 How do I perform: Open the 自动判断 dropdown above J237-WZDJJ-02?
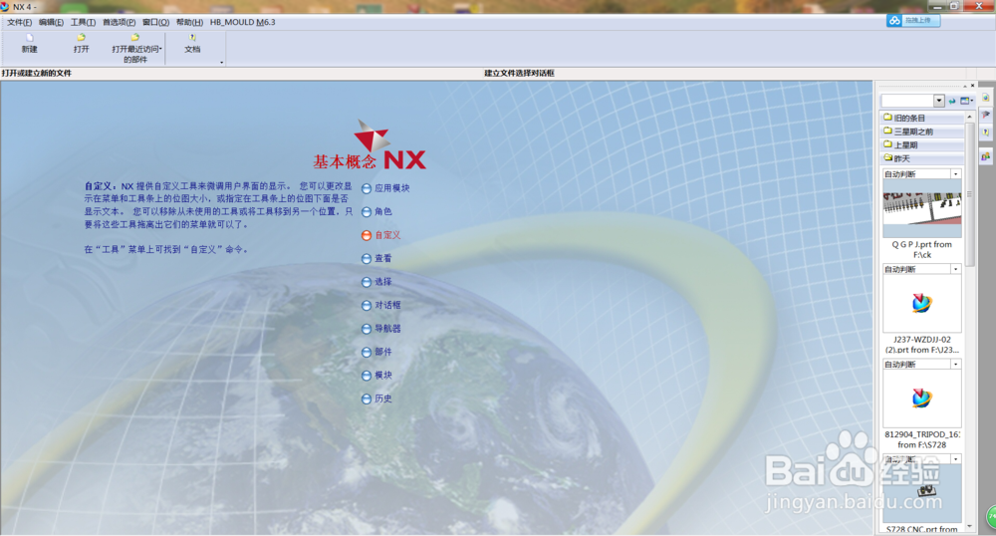pos(955,269)
